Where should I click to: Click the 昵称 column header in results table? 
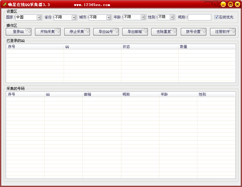point(140,94)
